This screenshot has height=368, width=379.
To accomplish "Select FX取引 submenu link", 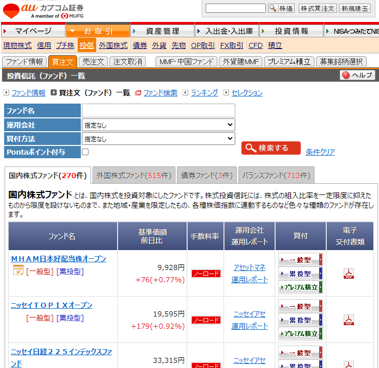I will point(232,45).
